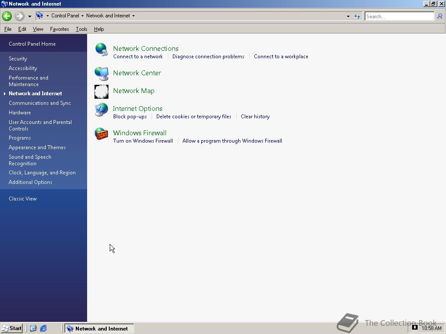Open address bar history dropdown arrow

[348, 17]
